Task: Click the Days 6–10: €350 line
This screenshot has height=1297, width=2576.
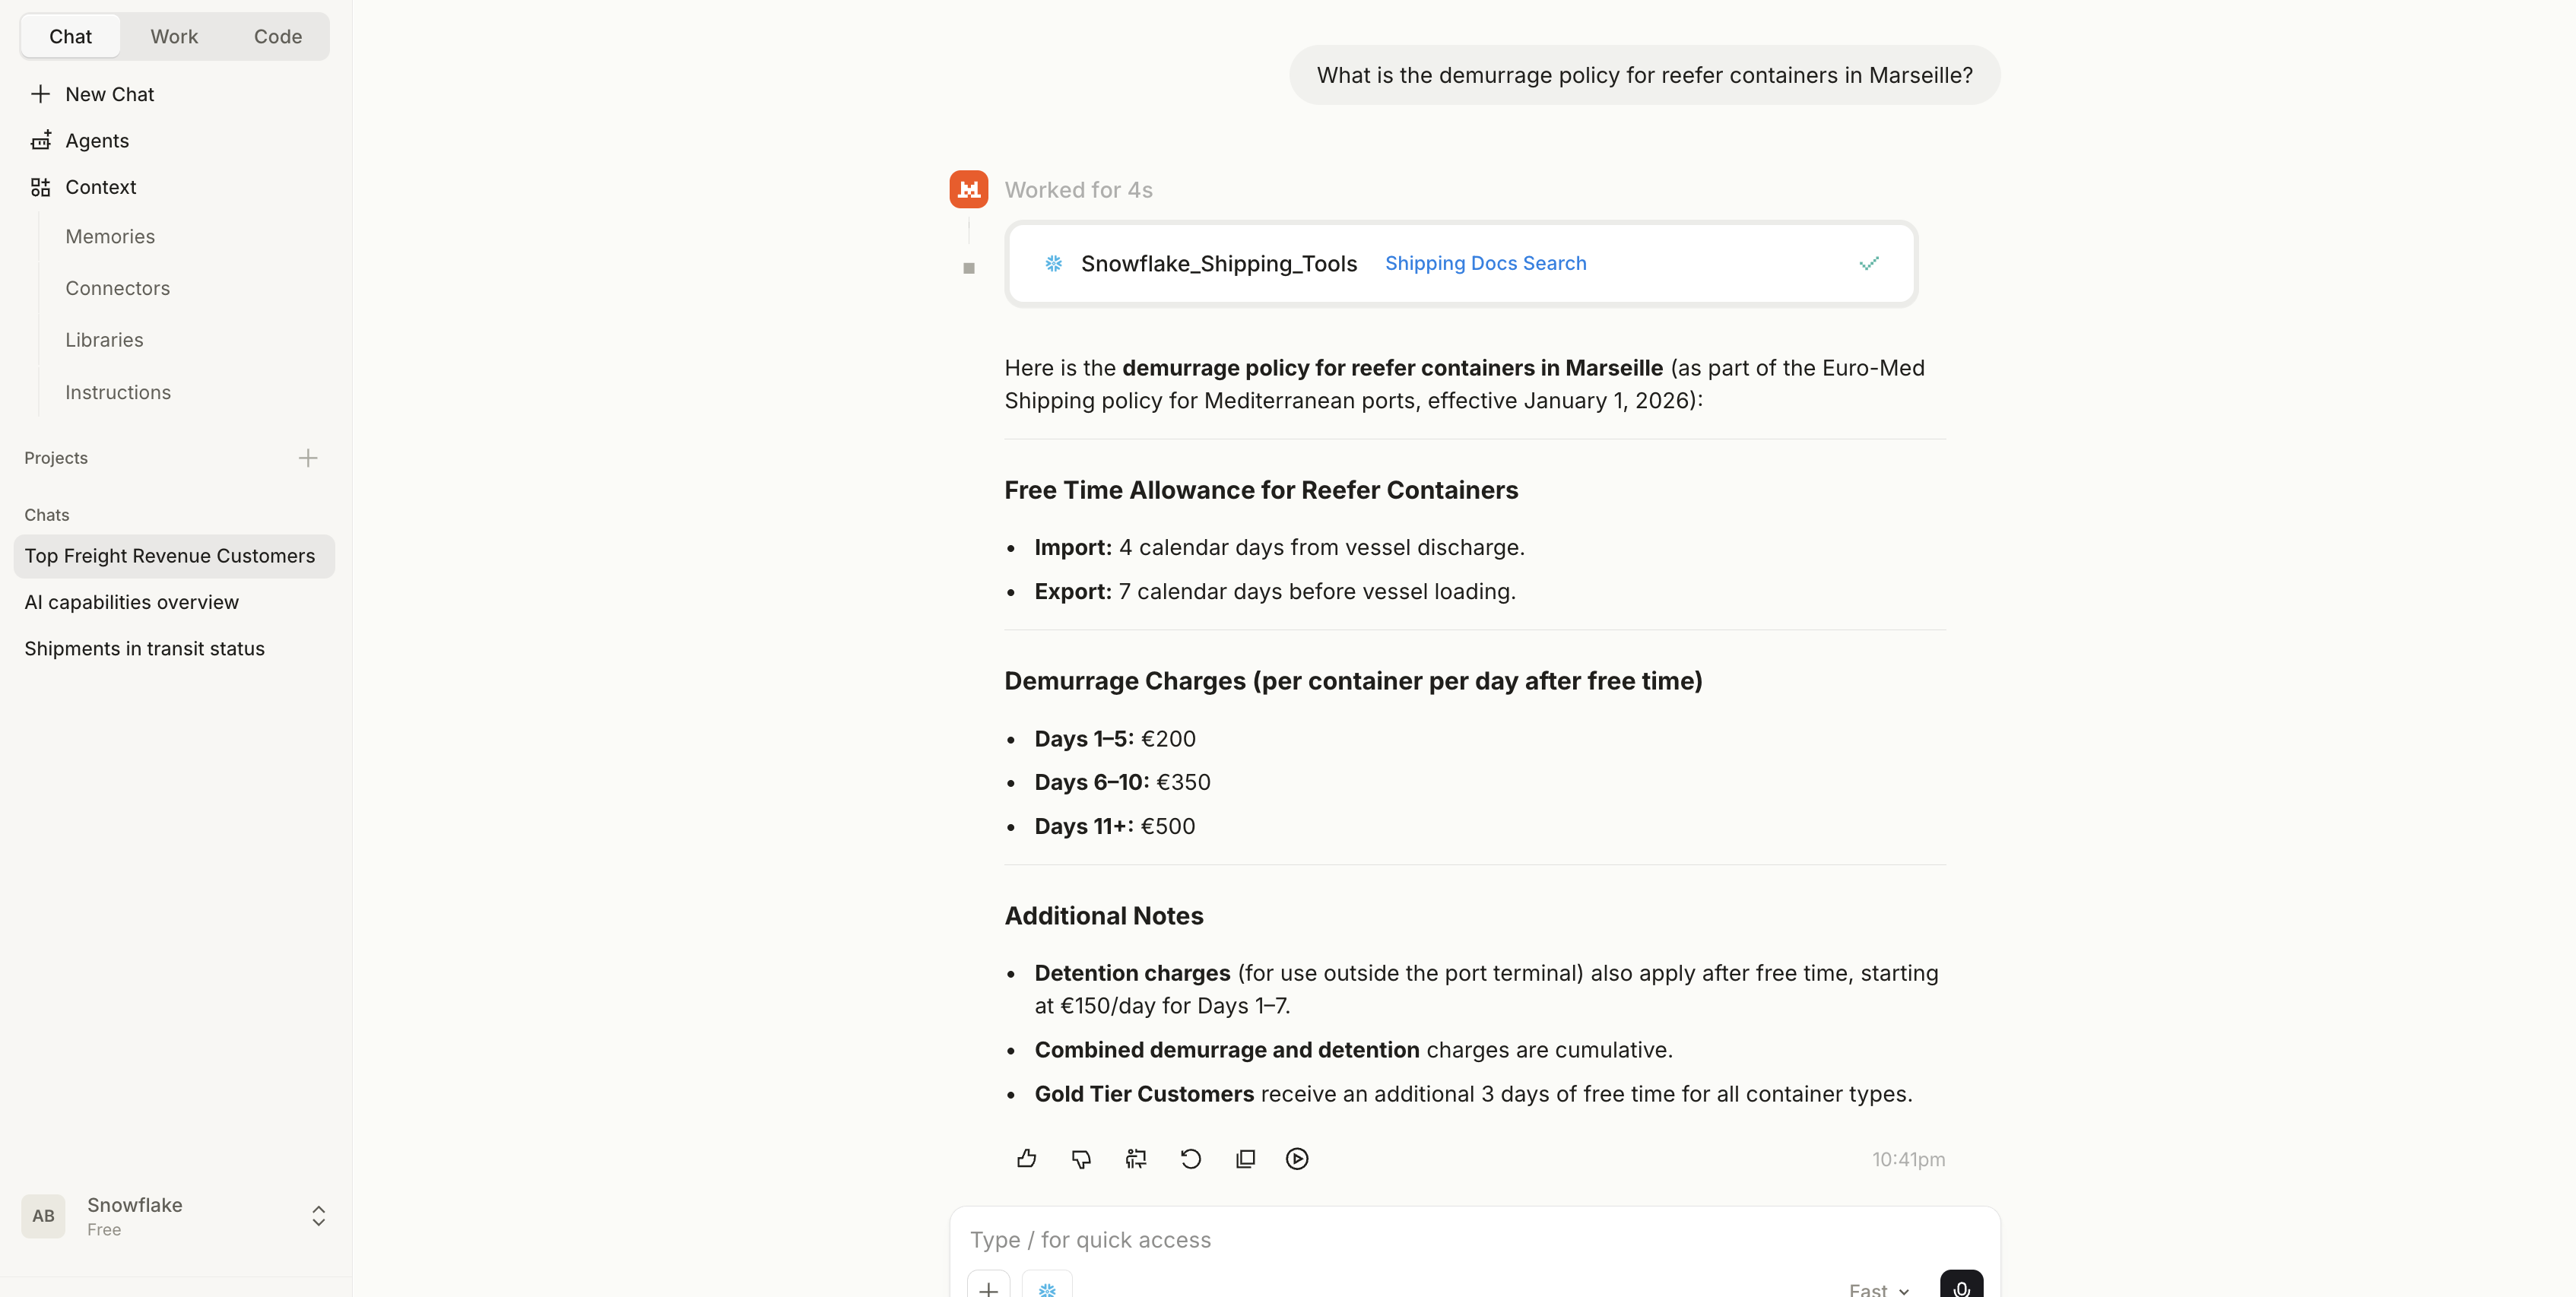Action: point(1122,783)
